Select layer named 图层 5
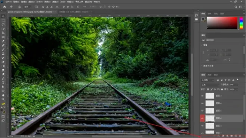The image size is (246, 138). tap(219, 111)
